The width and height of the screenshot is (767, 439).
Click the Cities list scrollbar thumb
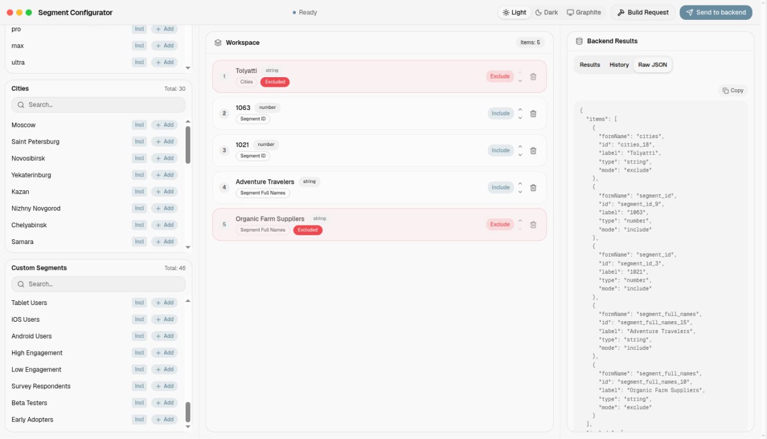(188, 145)
